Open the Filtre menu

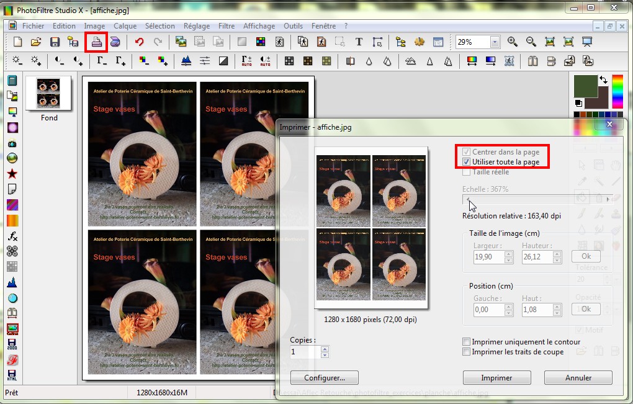[227, 26]
